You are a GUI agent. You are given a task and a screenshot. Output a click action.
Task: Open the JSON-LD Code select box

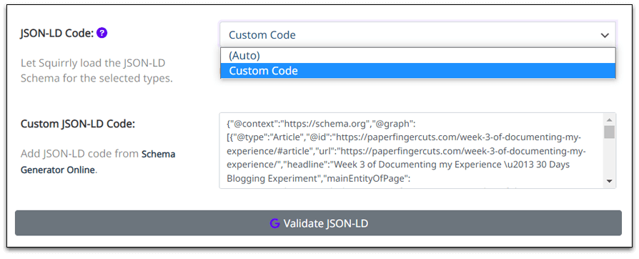417,34
